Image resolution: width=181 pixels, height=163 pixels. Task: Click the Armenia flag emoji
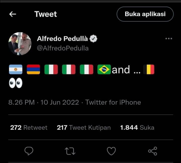click(x=33, y=69)
